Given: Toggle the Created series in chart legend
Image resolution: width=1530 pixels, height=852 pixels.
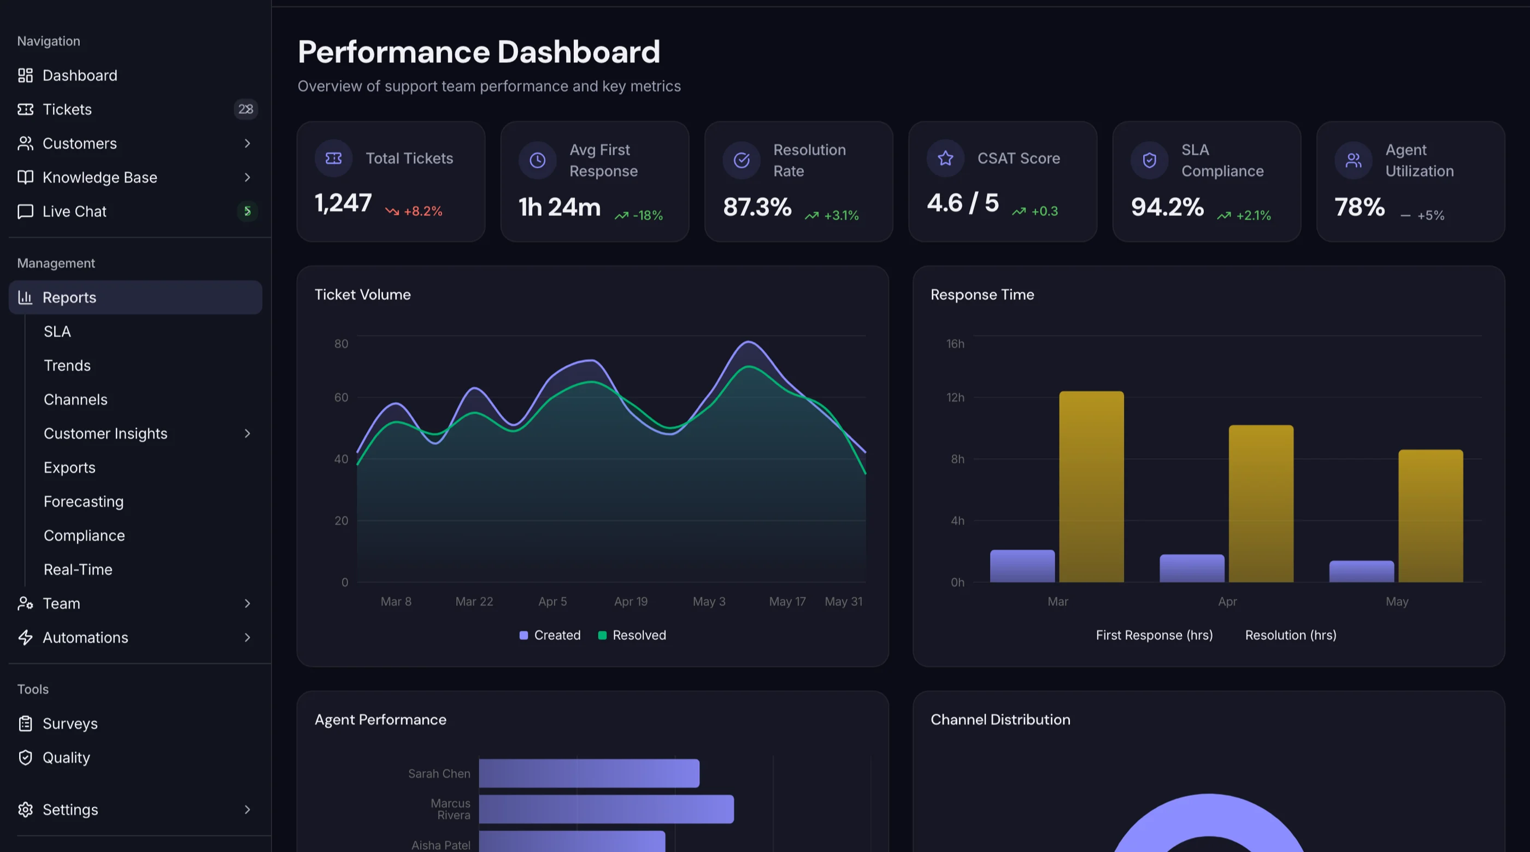Looking at the screenshot, I should coord(550,635).
